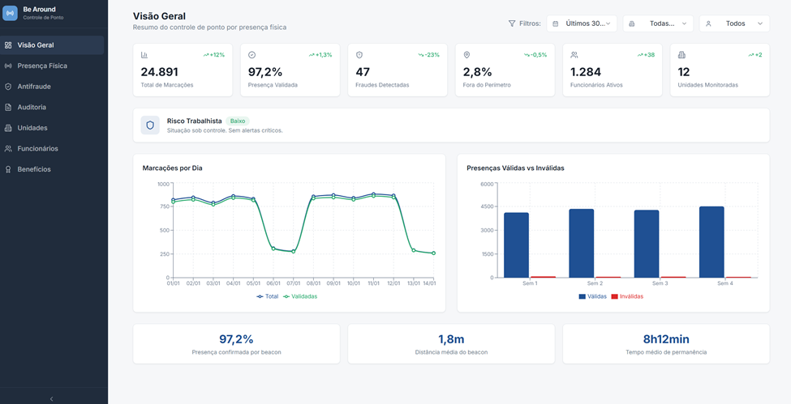
Task: Click the 1.284 Funcionários Ativos value
Action: click(x=586, y=71)
